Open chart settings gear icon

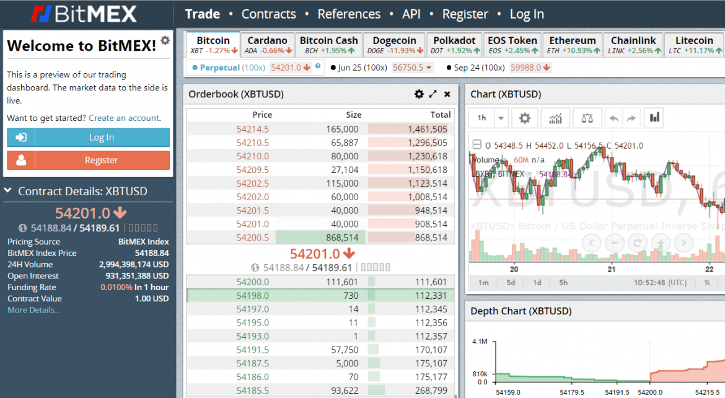(x=525, y=118)
